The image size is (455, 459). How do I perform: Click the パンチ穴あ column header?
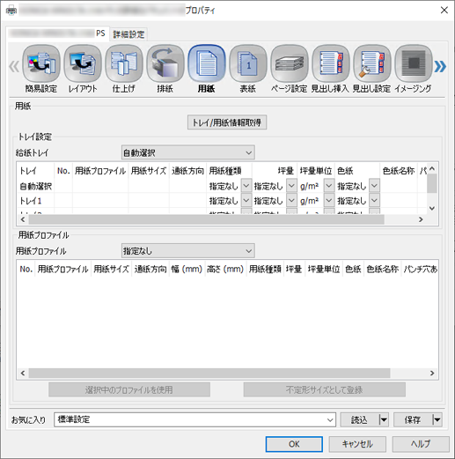pos(420,269)
